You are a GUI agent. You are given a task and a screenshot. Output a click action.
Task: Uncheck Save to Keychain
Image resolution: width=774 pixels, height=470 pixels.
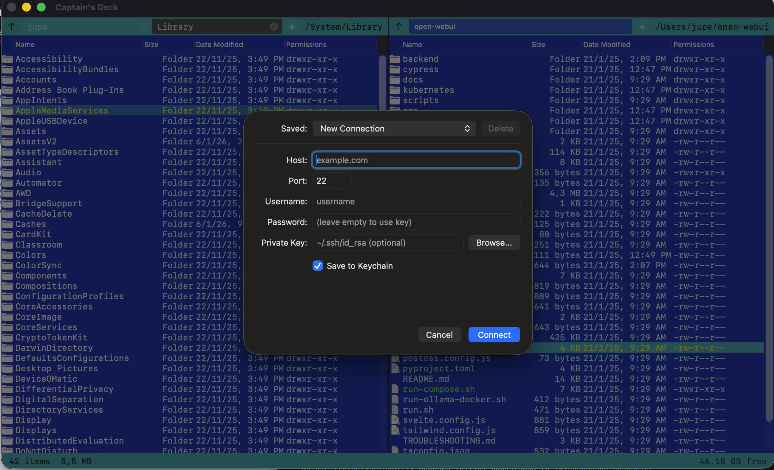(x=317, y=266)
